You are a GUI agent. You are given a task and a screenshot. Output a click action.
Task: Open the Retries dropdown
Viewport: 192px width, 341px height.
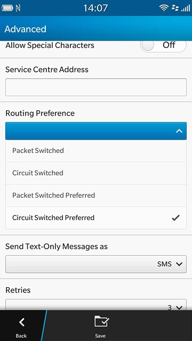96,305
